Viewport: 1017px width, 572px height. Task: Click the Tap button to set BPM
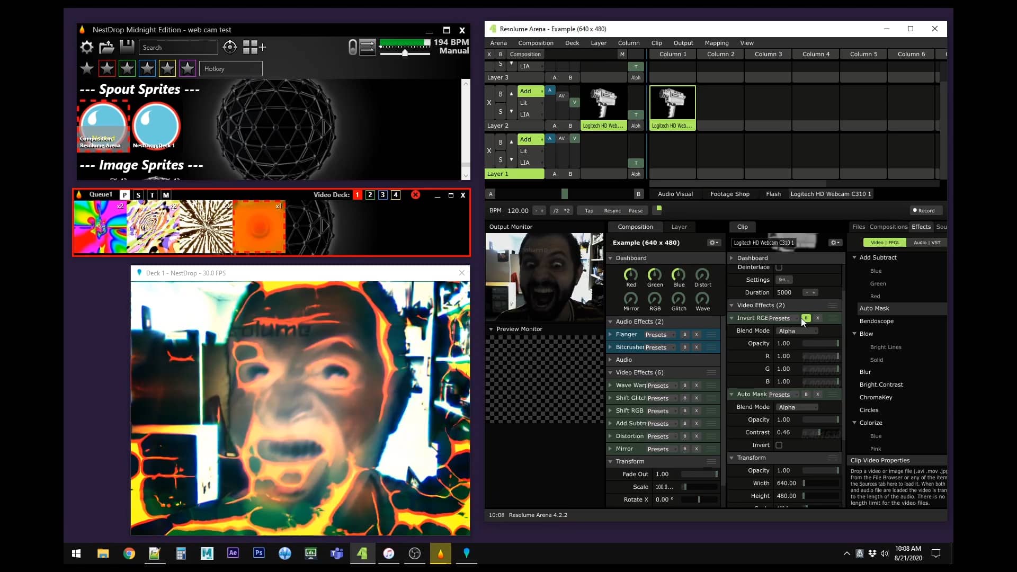588,210
